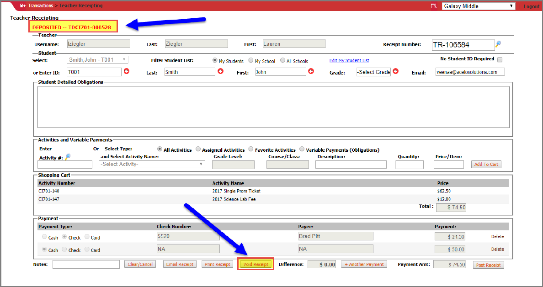Click the Activity Number column header
Viewport: 543px width, 287px height.
click(x=57, y=183)
